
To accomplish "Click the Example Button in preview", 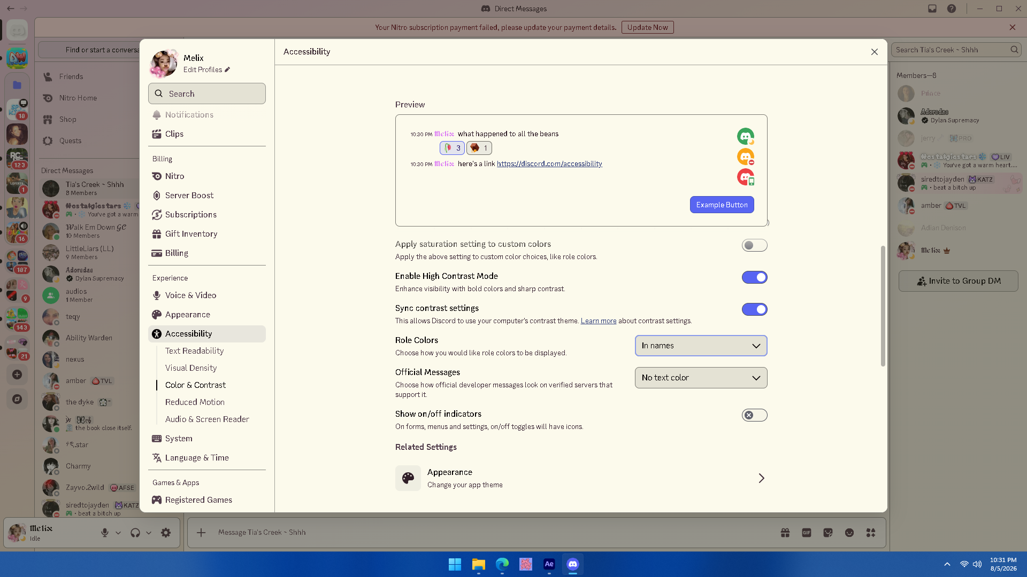I will point(722,205).
